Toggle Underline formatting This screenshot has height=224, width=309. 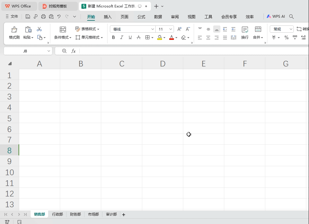130,37
